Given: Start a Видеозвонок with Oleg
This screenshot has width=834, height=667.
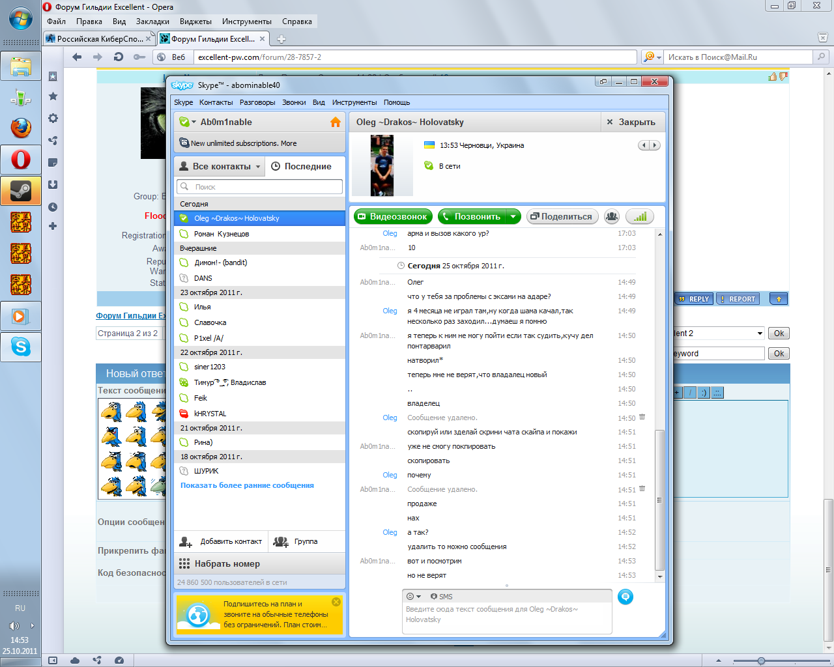Looking at the screenshot, I should pyautogui.click(x=392, y=217).
